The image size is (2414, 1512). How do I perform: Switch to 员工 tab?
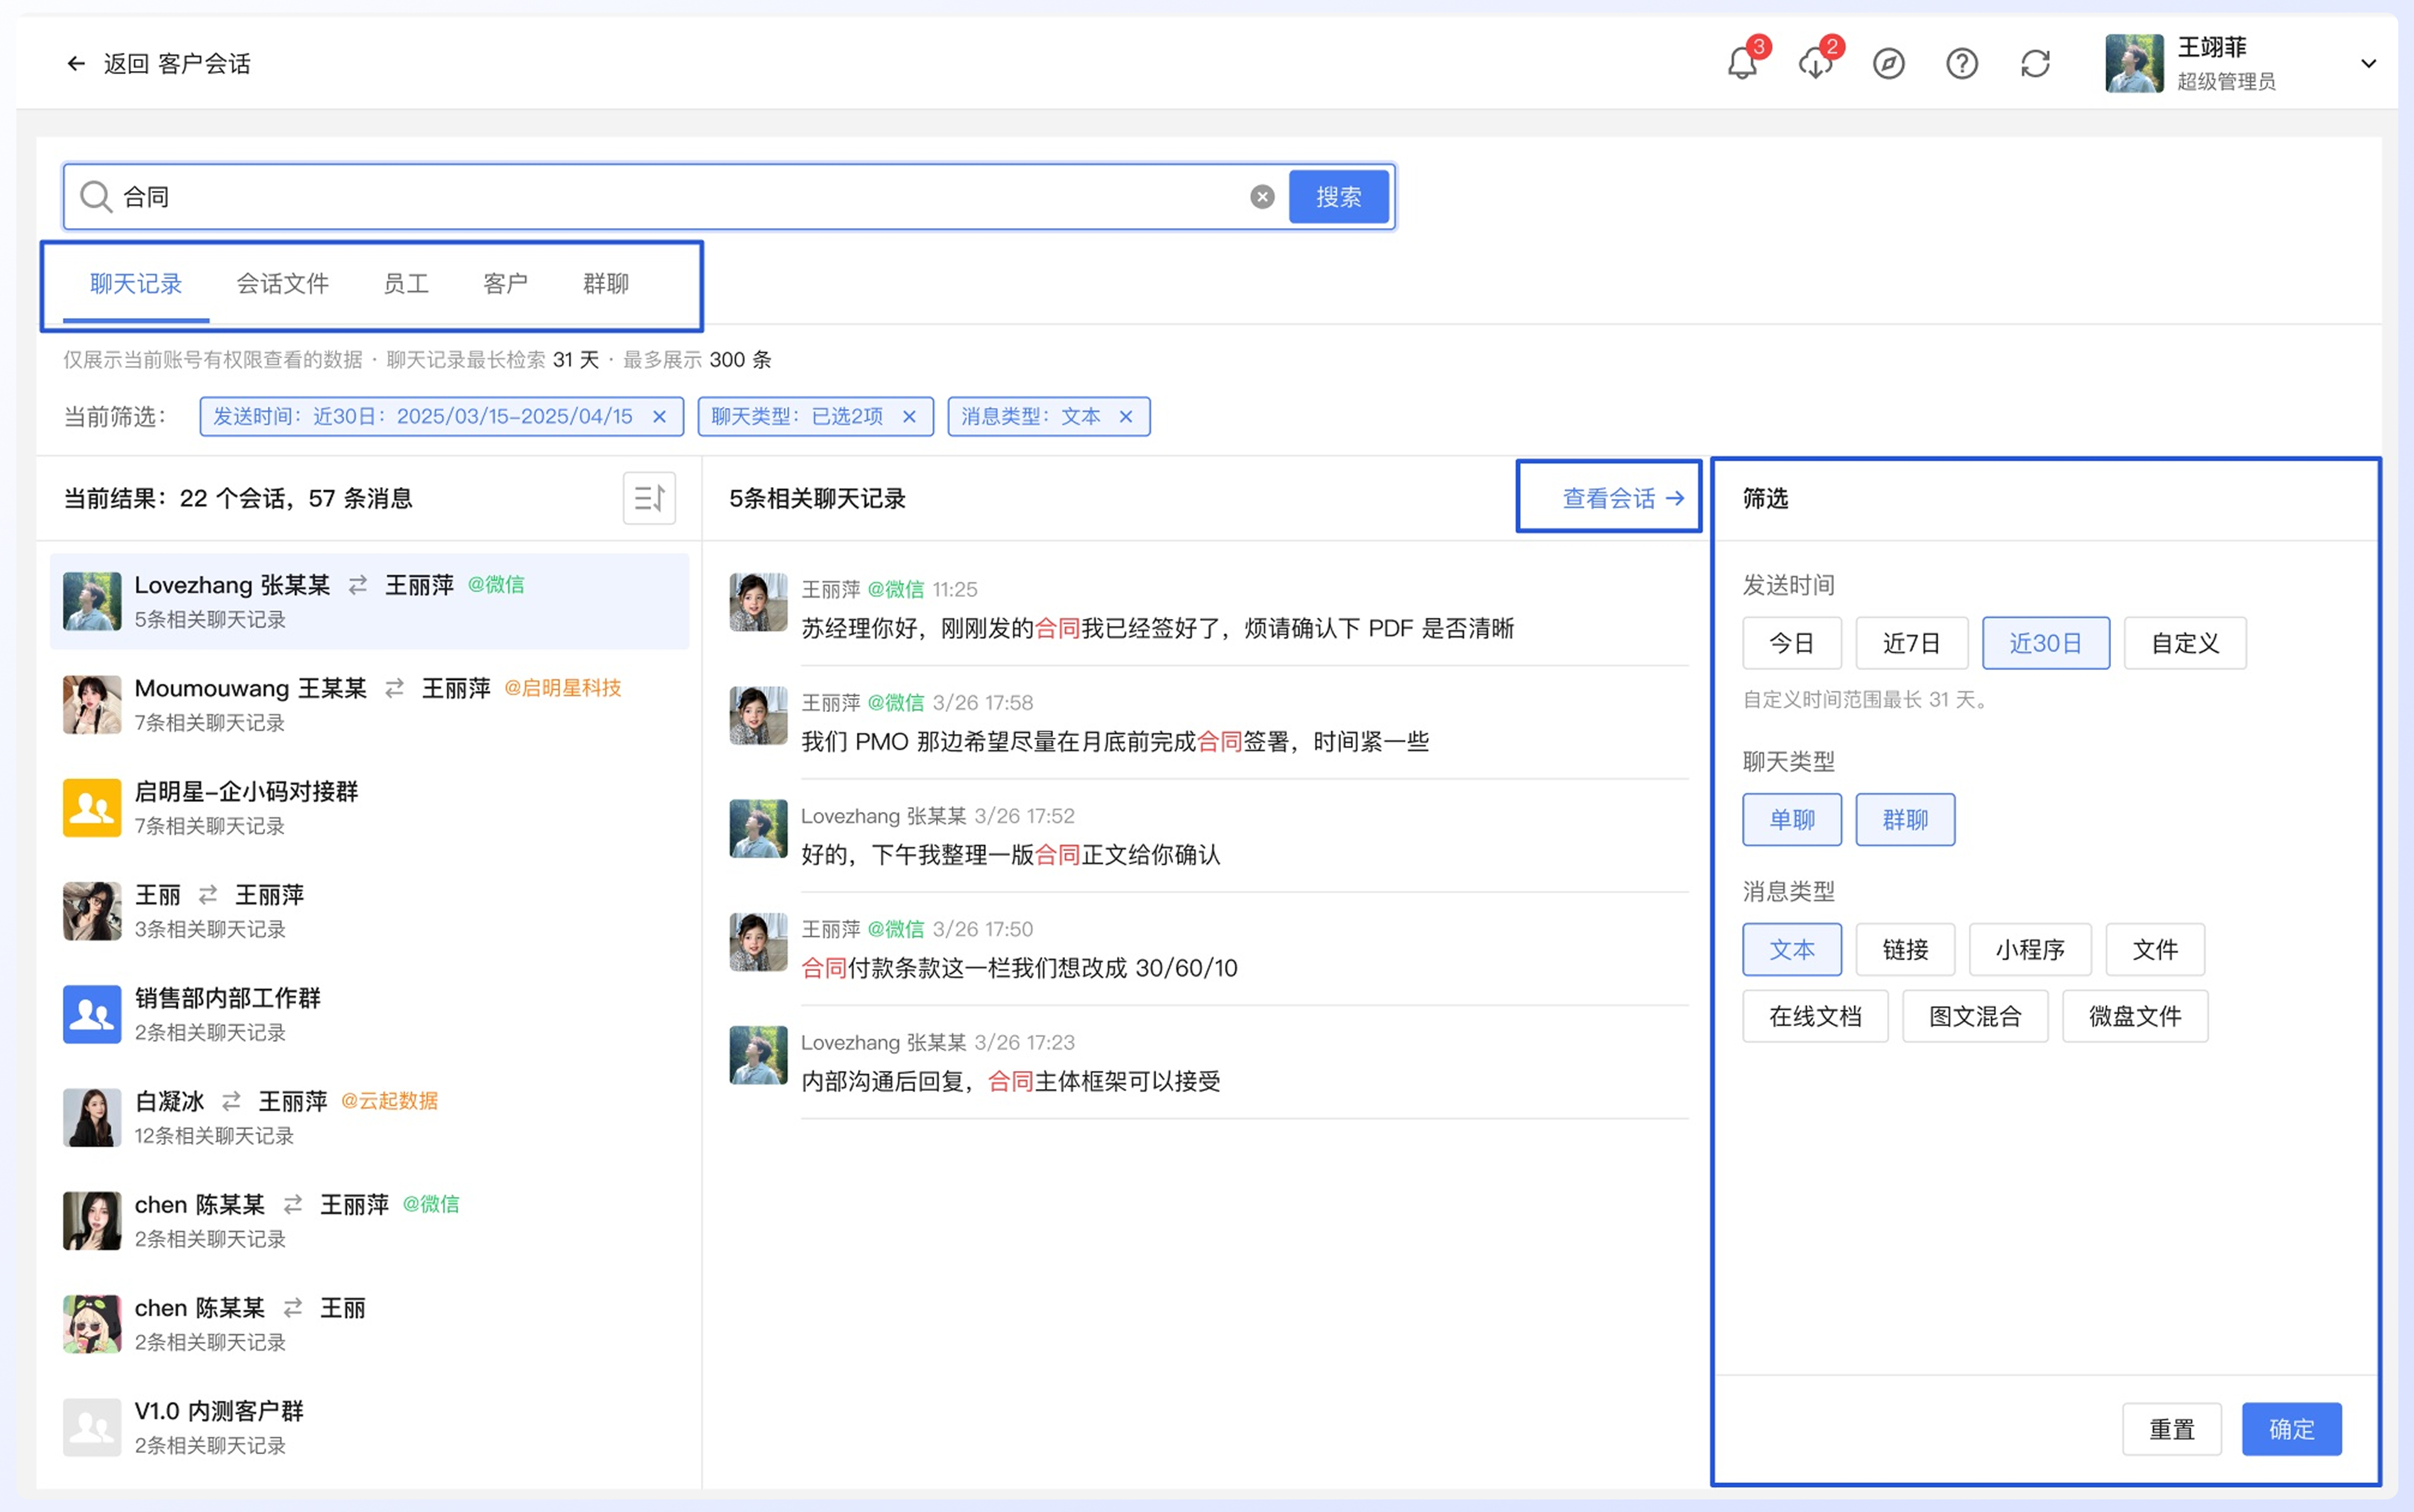pos(405,284)
